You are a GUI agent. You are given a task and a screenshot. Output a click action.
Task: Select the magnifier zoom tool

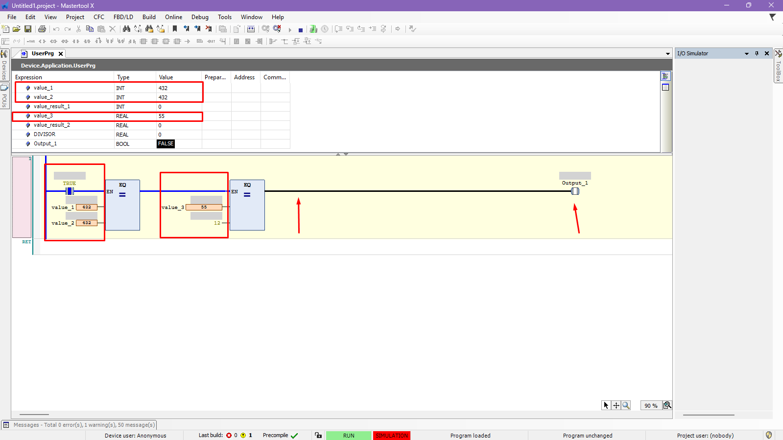coord(626,405)
